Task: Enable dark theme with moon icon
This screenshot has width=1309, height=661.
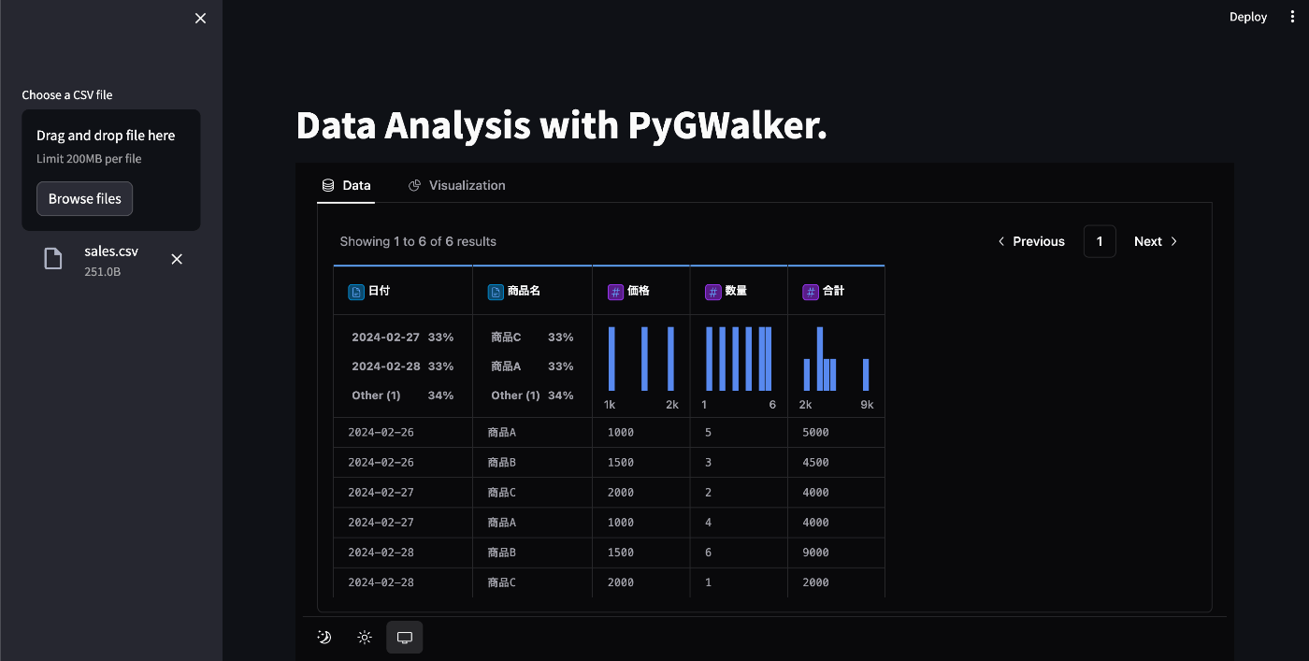Action: pos(324,637)
